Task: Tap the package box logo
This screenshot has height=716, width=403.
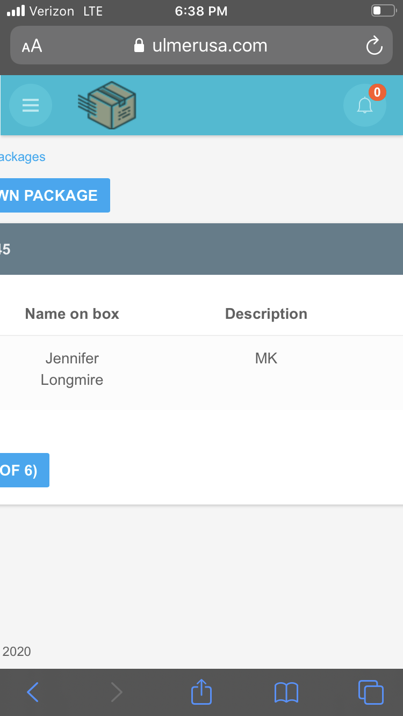Action: point(107,105)
